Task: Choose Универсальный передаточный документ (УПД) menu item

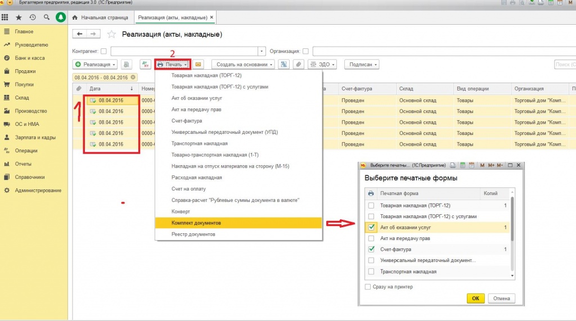Action: 224,132
